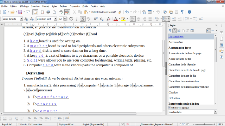Undo the last action
The image size is (225, 126).
point(127,12)
